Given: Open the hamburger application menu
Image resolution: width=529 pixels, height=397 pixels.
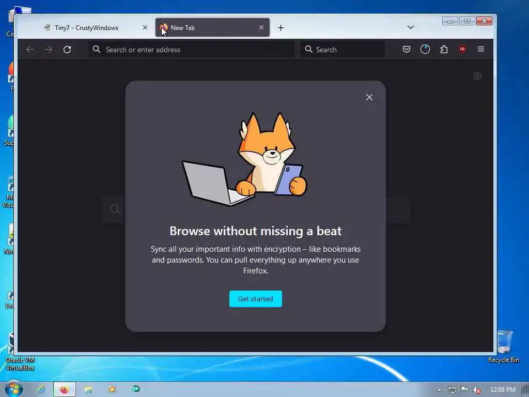Looking at the screenshot, I should (481, 49).
